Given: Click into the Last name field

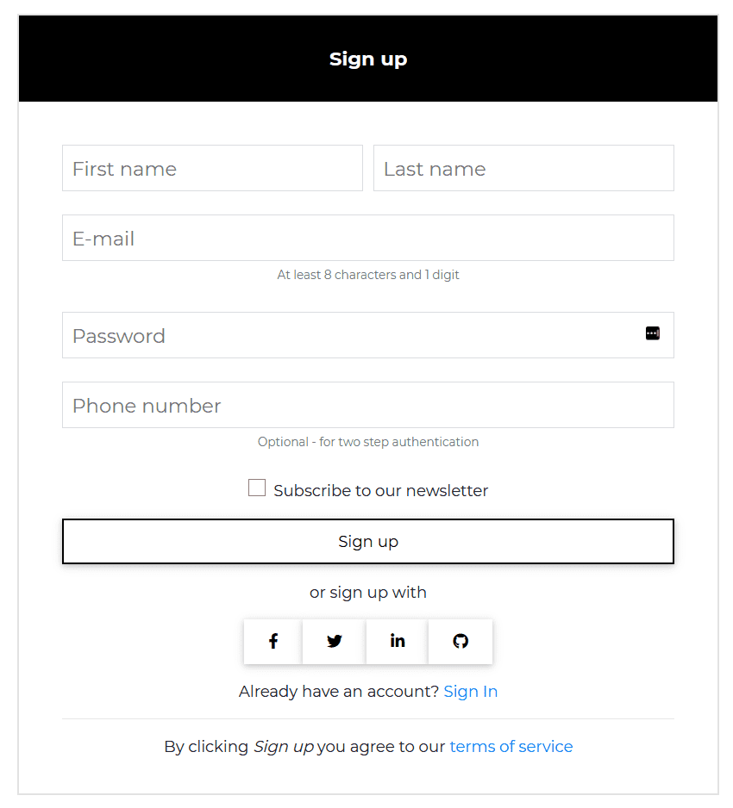Looking at the screenshot, I should [523, 169].
